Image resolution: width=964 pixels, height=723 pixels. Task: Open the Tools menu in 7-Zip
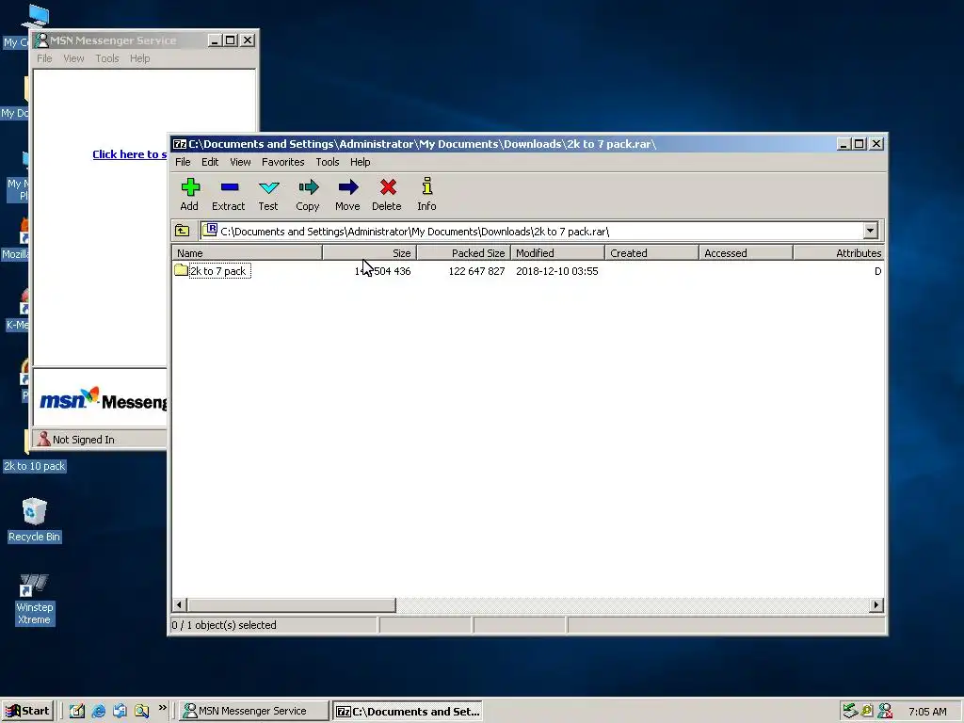tap(327, 162)
